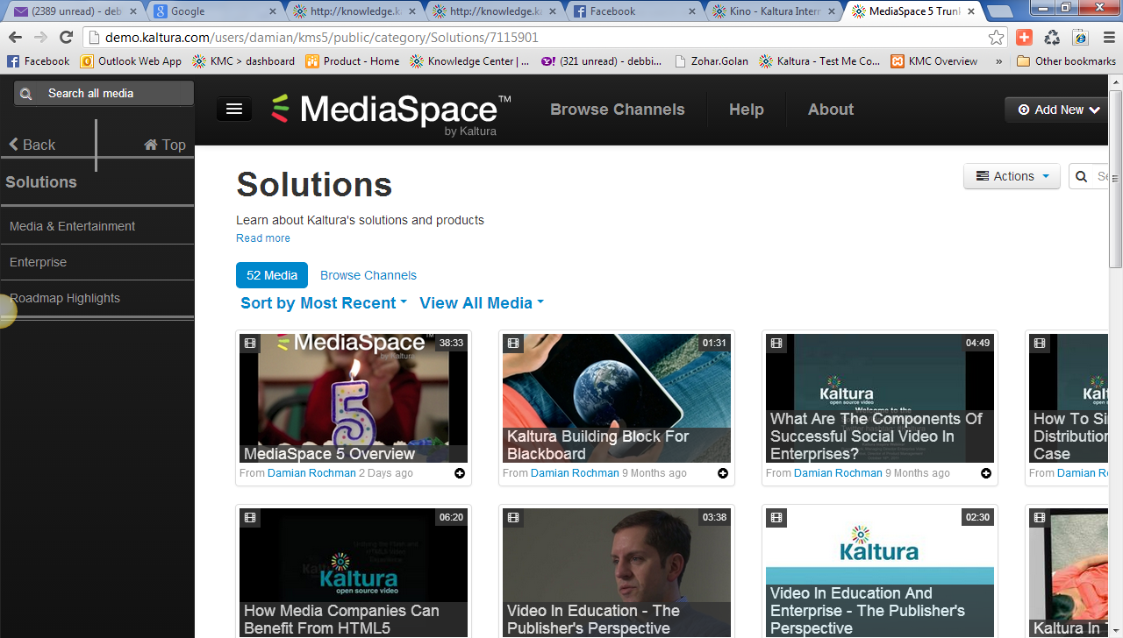1123x638 pixels.
Task: Open the red plus extension icon
Action: point(1024,38)
